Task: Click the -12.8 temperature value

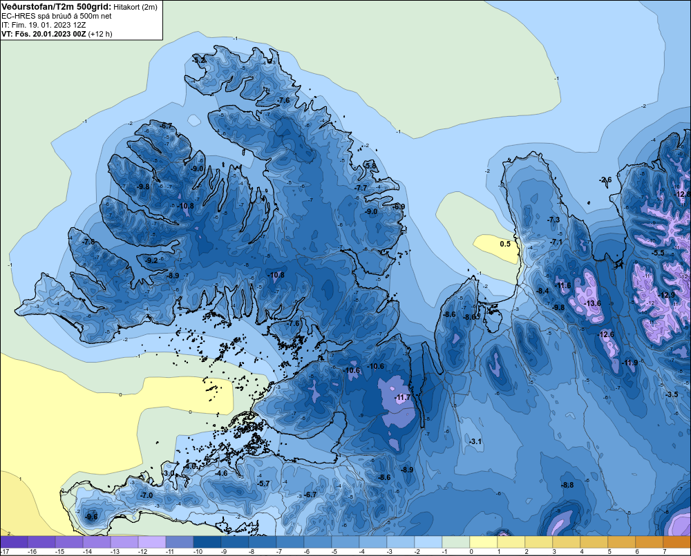Action: [x=683, y=194]
